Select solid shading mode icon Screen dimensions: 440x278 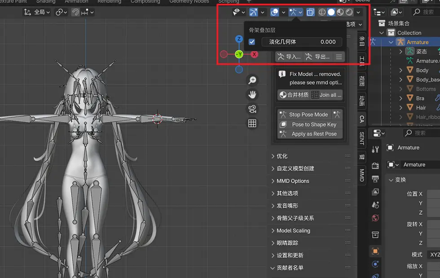pos(331,12)
